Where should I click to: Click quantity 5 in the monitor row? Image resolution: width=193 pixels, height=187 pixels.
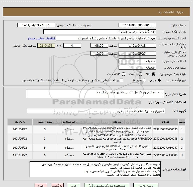[x=45, y=148]
